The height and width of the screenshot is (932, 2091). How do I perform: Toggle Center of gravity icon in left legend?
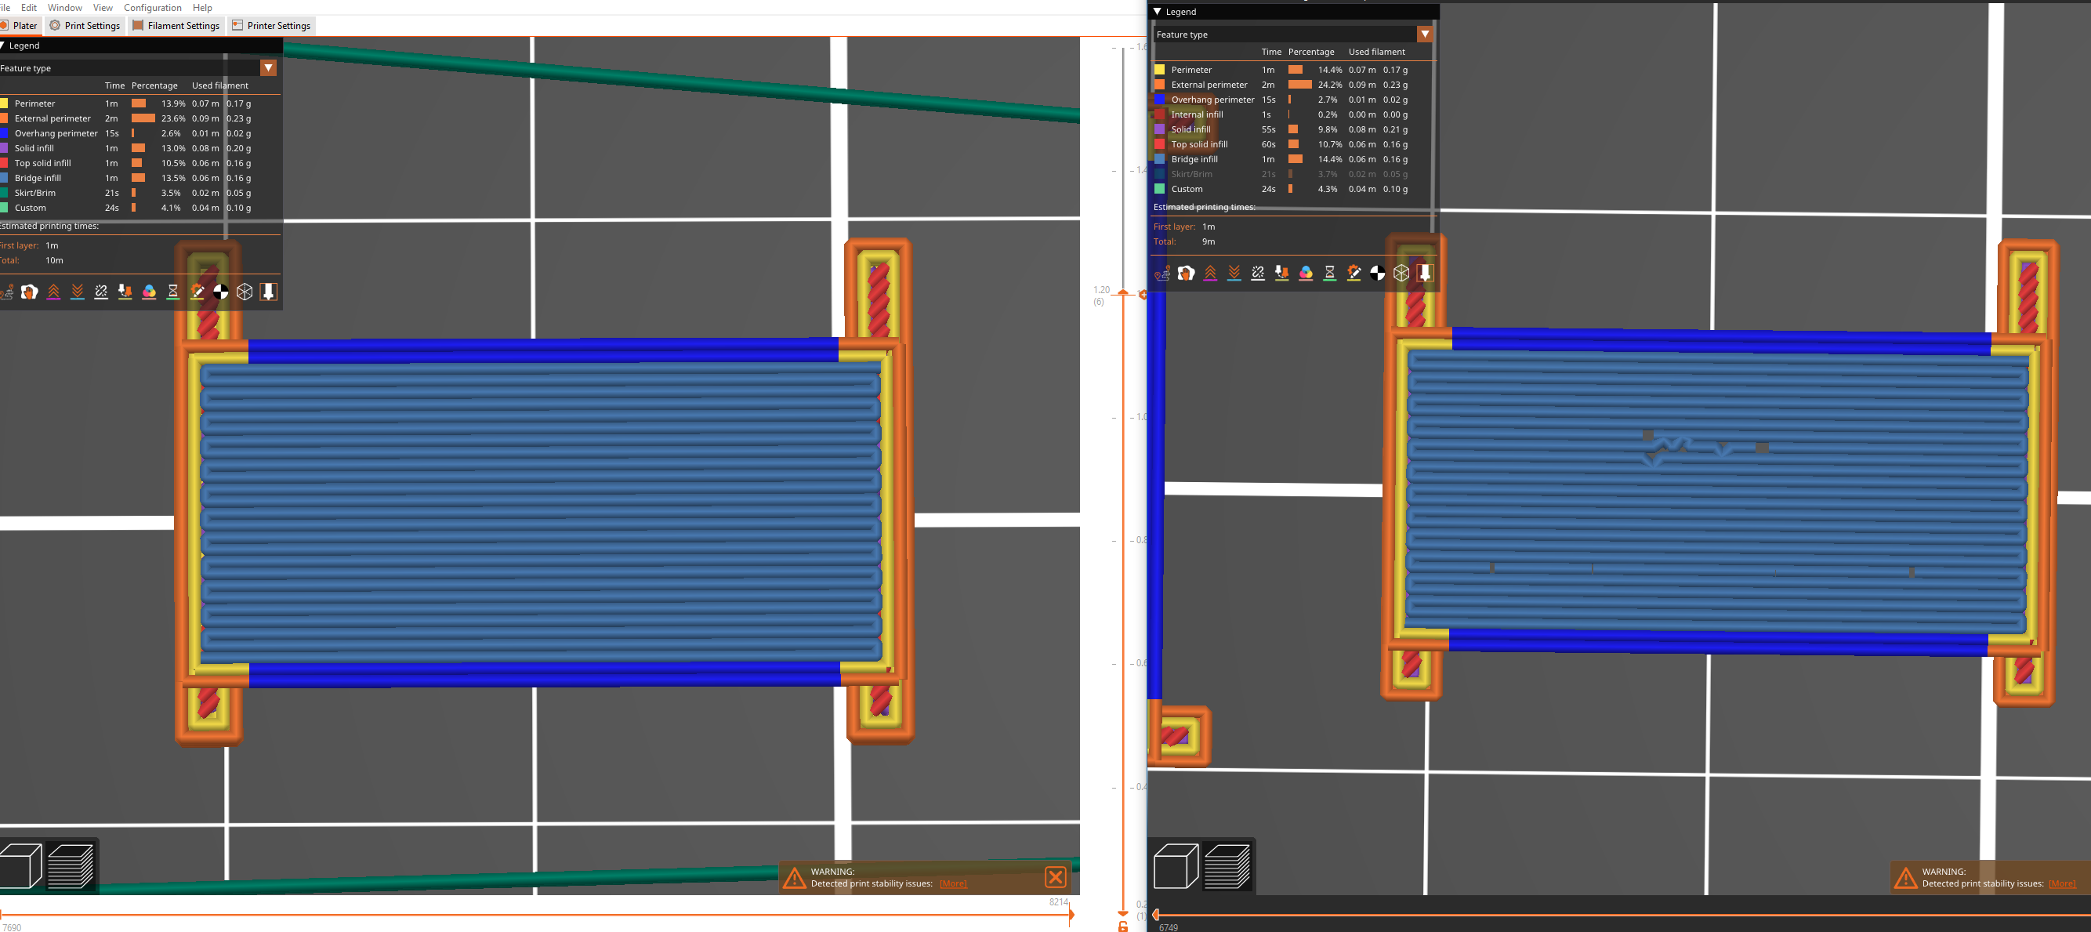point(221,292)
